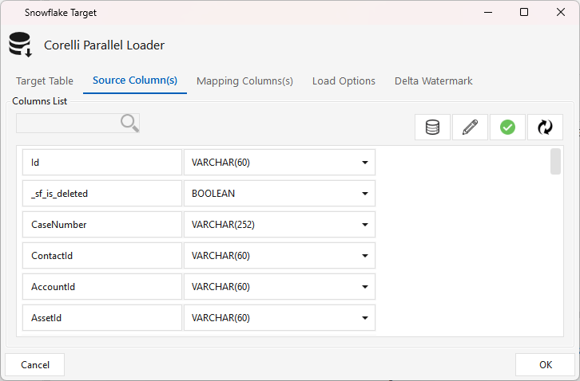Click the ContactId column name field

(102, 256)
